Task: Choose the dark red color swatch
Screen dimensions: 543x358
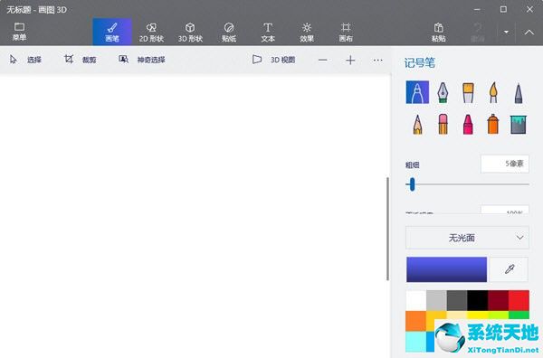Action: [x=498, y=300]
